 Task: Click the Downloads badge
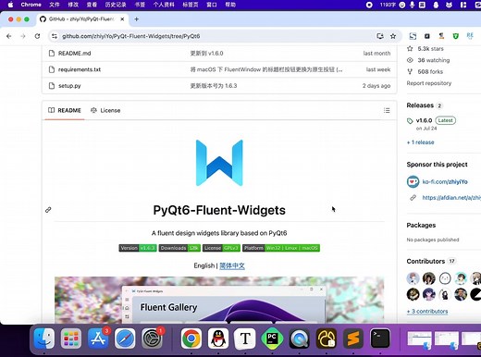(x=179, y=248)
